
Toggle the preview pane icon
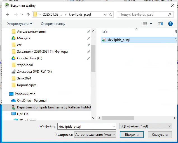(160, 24)
